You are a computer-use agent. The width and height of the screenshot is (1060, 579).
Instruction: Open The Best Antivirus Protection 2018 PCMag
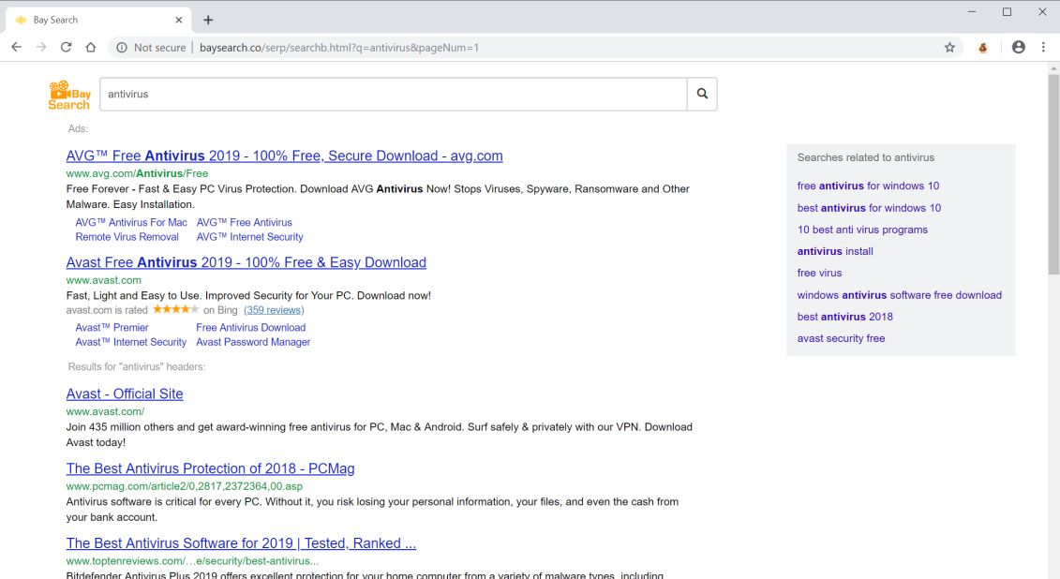tap(210, 468)
